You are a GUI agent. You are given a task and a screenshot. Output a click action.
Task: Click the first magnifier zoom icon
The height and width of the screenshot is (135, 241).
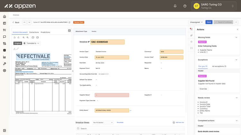23,37
